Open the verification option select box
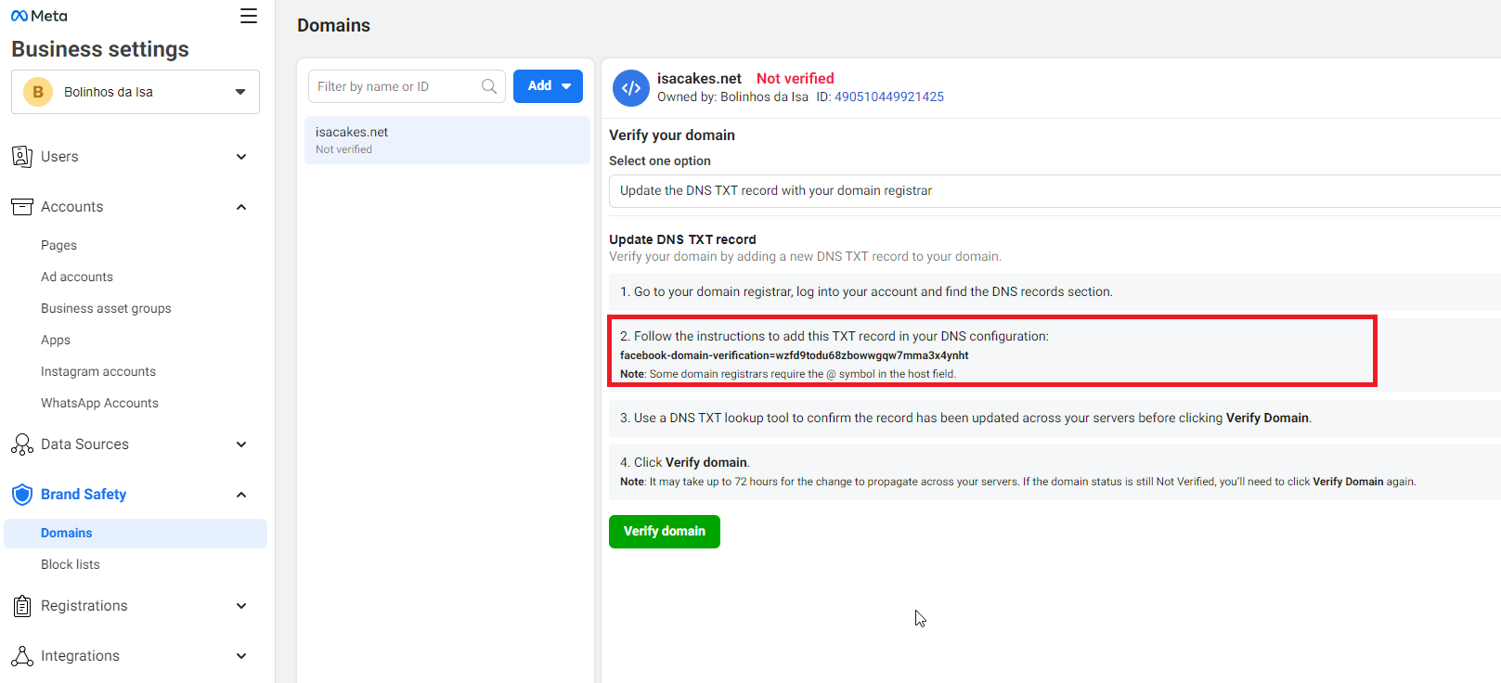Screen dimensions: 1501x683 [1055, 191]
